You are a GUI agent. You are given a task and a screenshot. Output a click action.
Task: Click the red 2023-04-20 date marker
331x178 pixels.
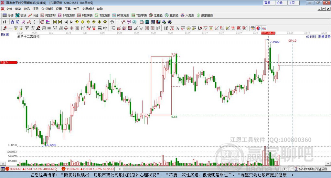[268, 33]
